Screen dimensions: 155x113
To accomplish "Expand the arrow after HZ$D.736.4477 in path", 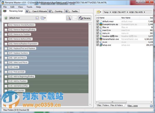I will coord(127,12).
